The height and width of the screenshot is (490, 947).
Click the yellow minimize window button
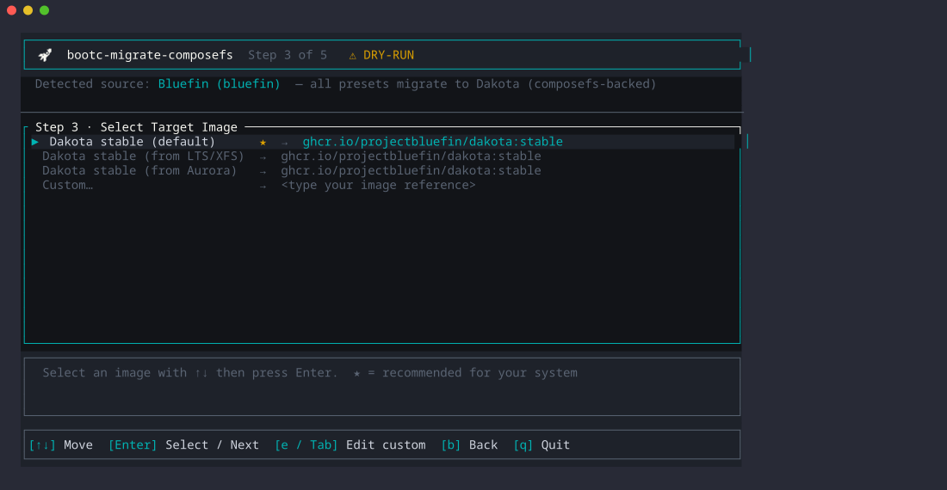pyautogui.click(x=28, y=10)
